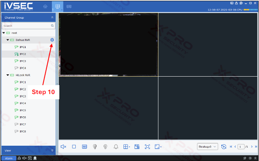Select IPC2 under HiLook NVR
The image size is (259, 161).
(x=23, y=89)
